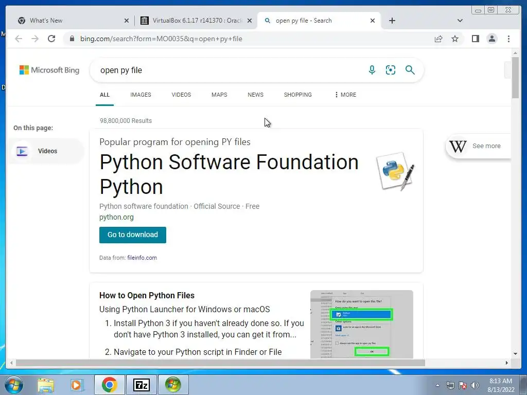Click the browser forward arrow
This screenshot has height=395, width=527.
click(35, 39)
